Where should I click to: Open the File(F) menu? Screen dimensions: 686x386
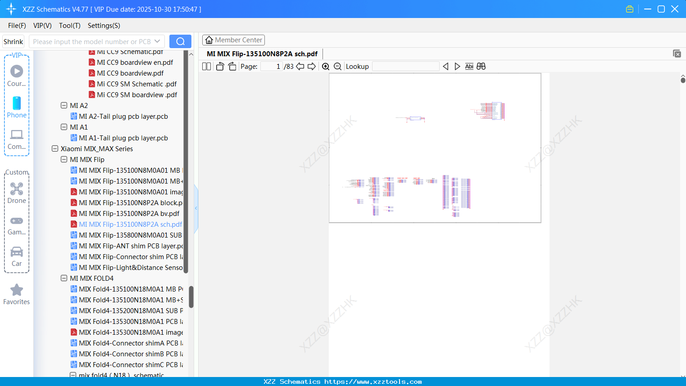pyautogui.click(x=17, y=26)
